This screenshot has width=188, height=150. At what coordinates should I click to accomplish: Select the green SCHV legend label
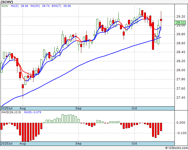click(5, 6)
